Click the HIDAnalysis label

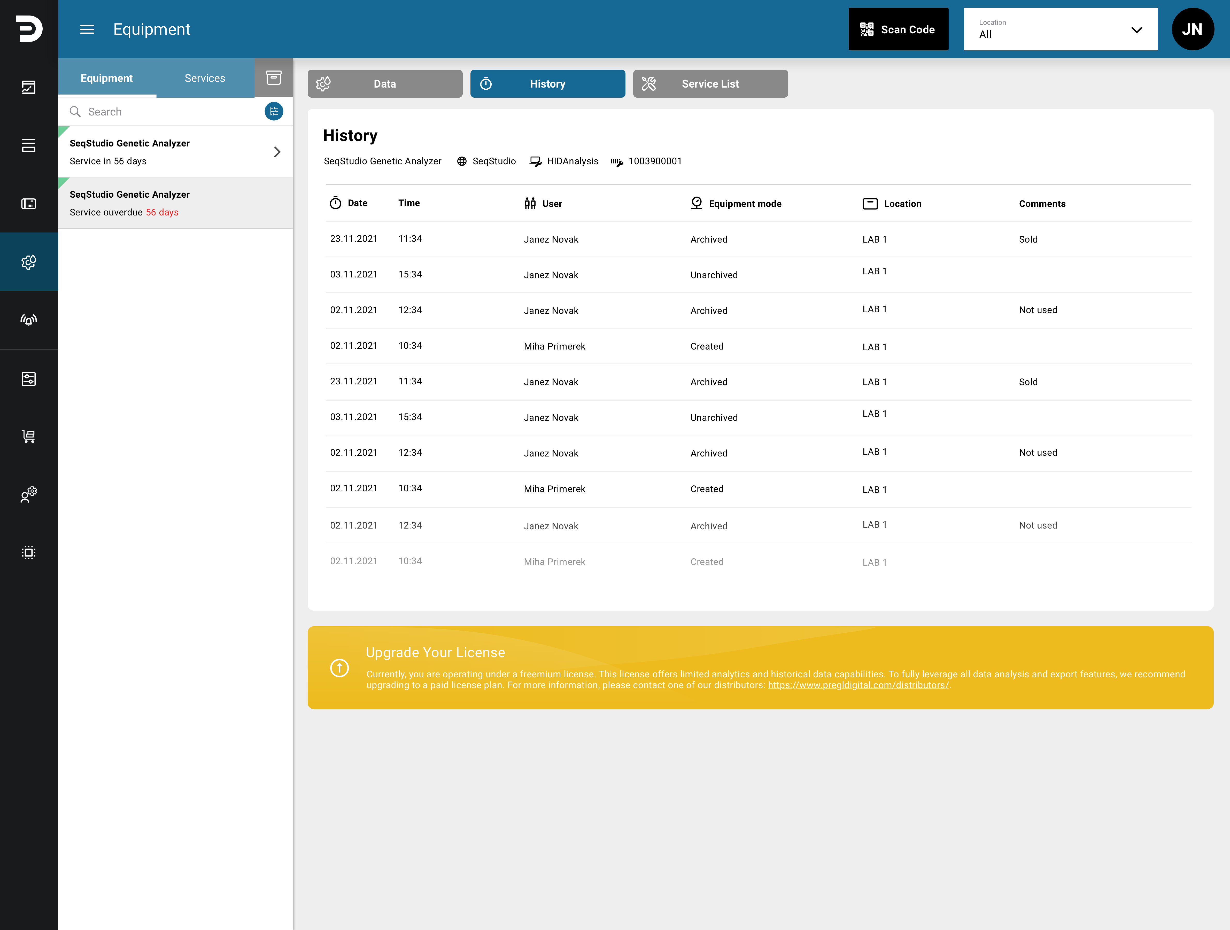(572, 161)
